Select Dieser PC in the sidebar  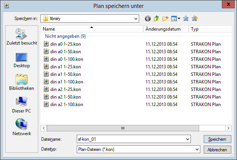click(22, 105)
